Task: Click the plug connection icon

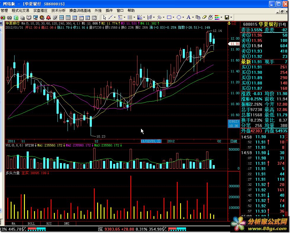Action: coord(55,17)
